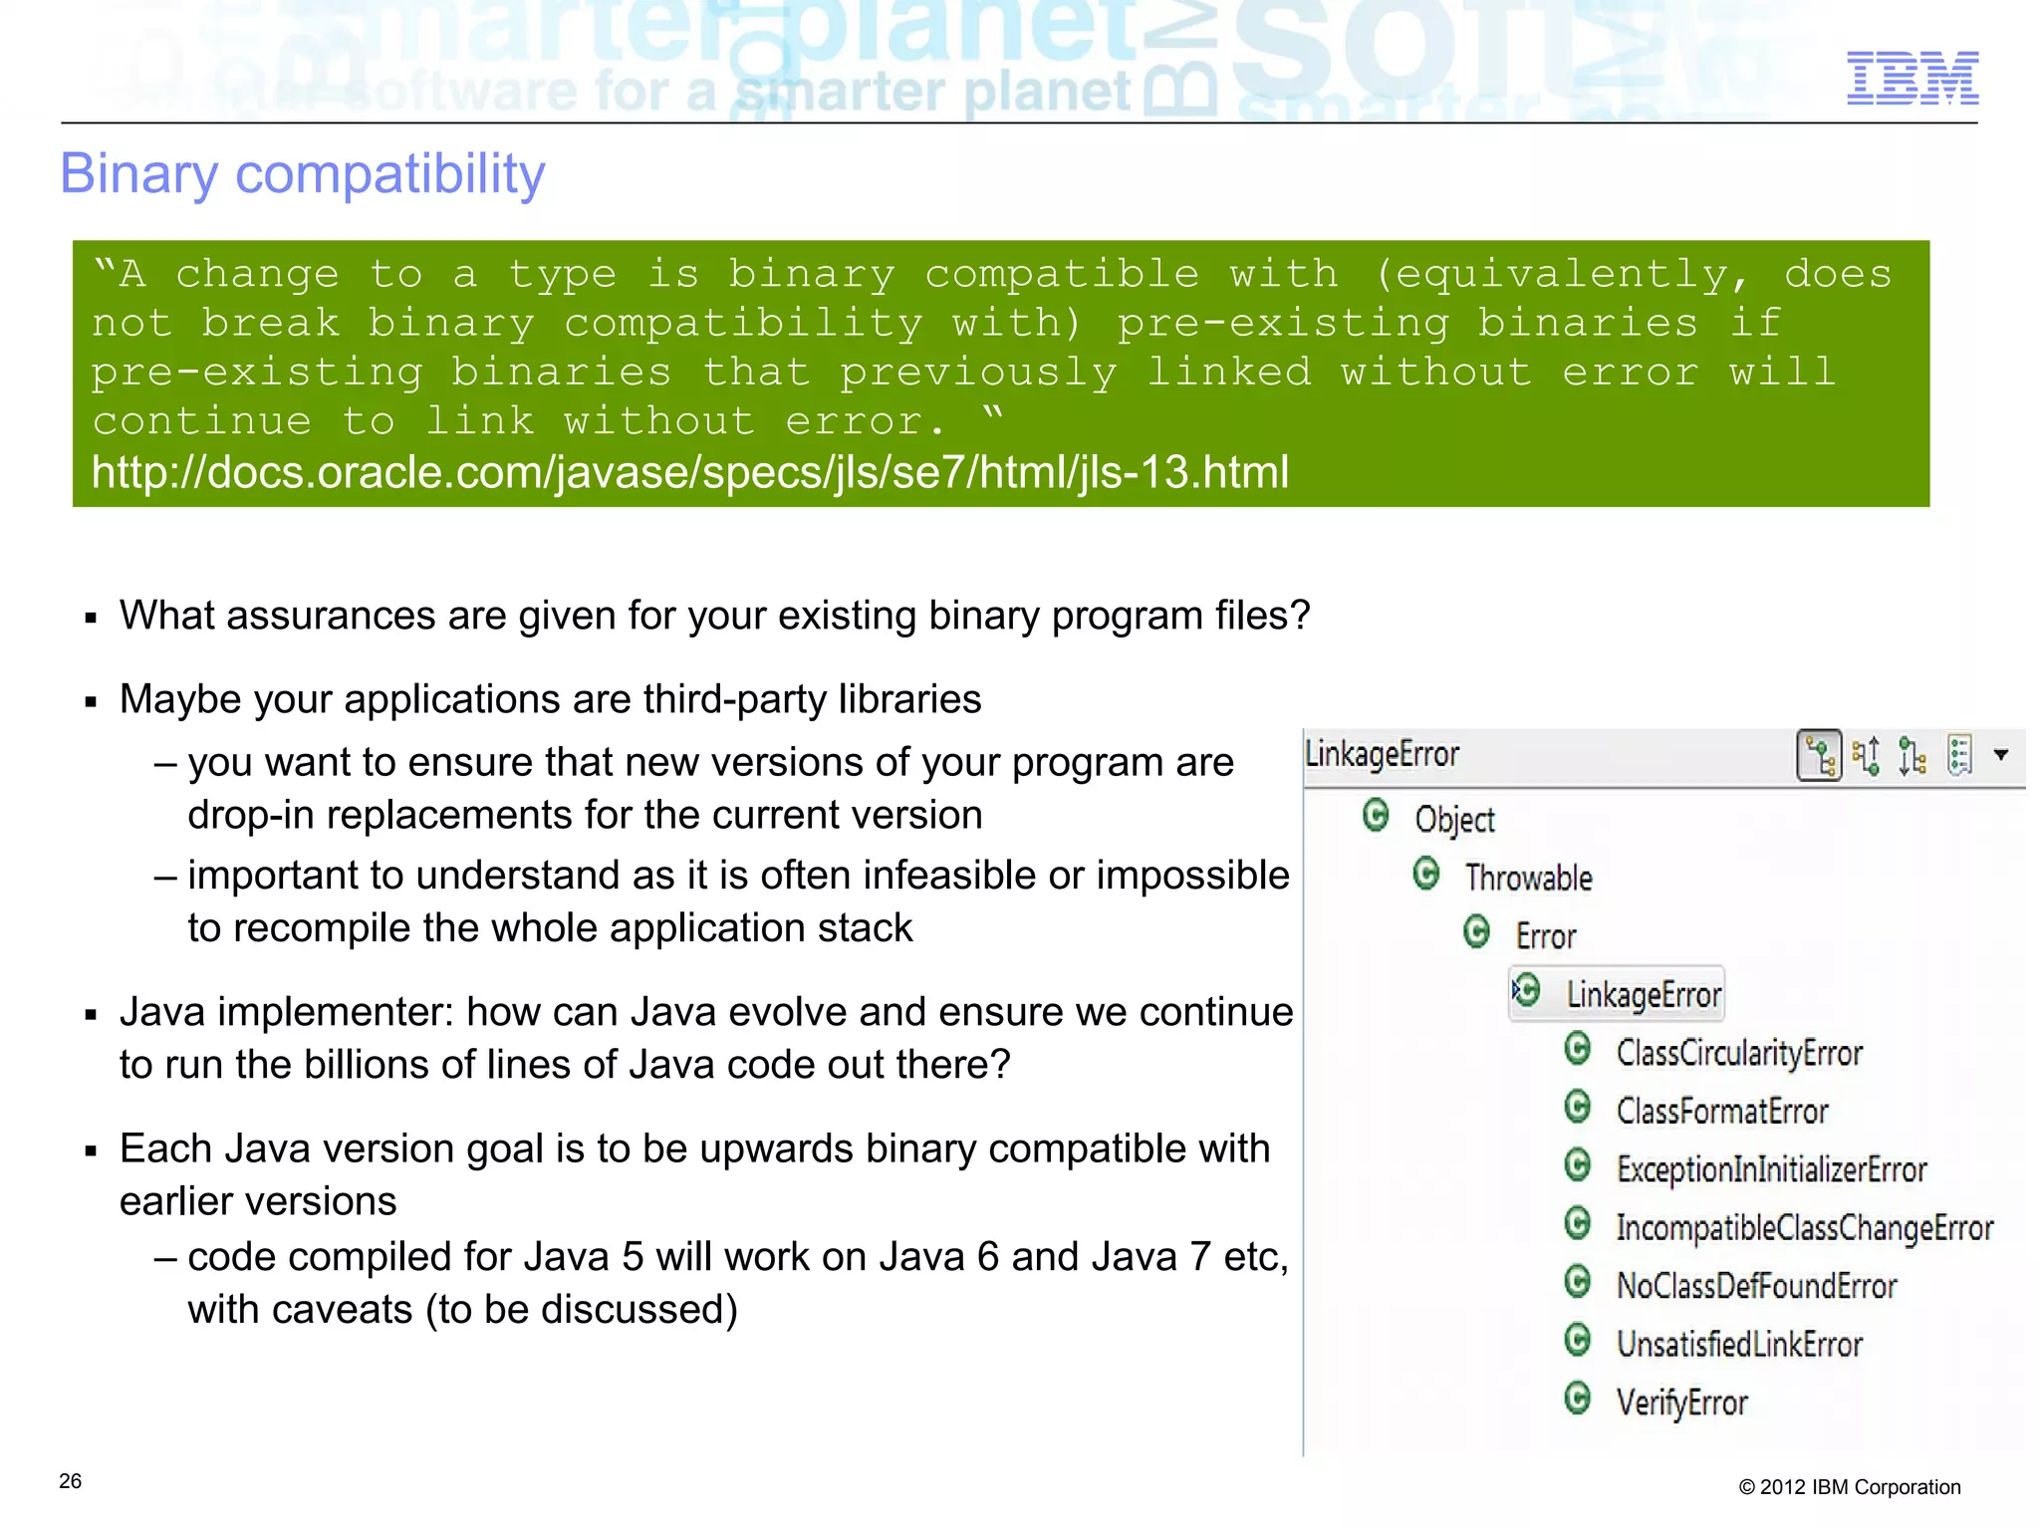Select Throwable in the hierarchy tree
2040x1529 pixels.
click(x=1529, y=878)
